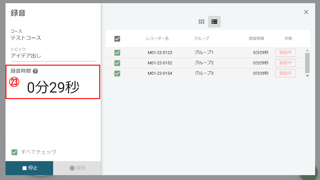Uncheck recorder M01-22-0123 checkbox
The height and width of the screenshot is (180, 320).
pyautogui.click(x=117, y=53)
